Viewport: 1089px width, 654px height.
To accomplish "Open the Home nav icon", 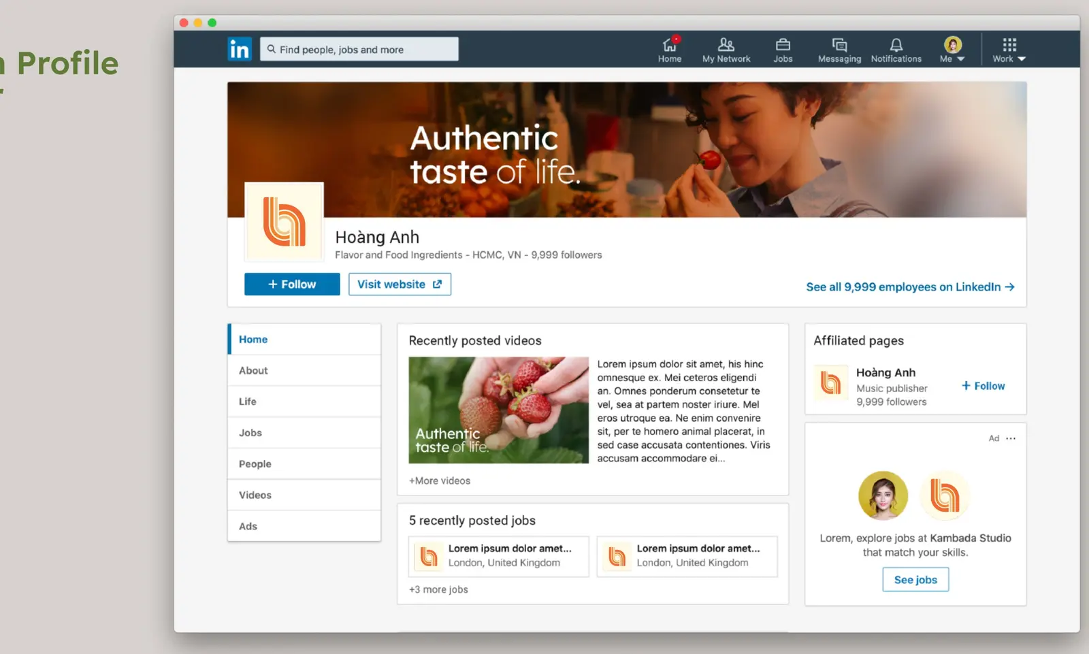I will coord(670,49).
